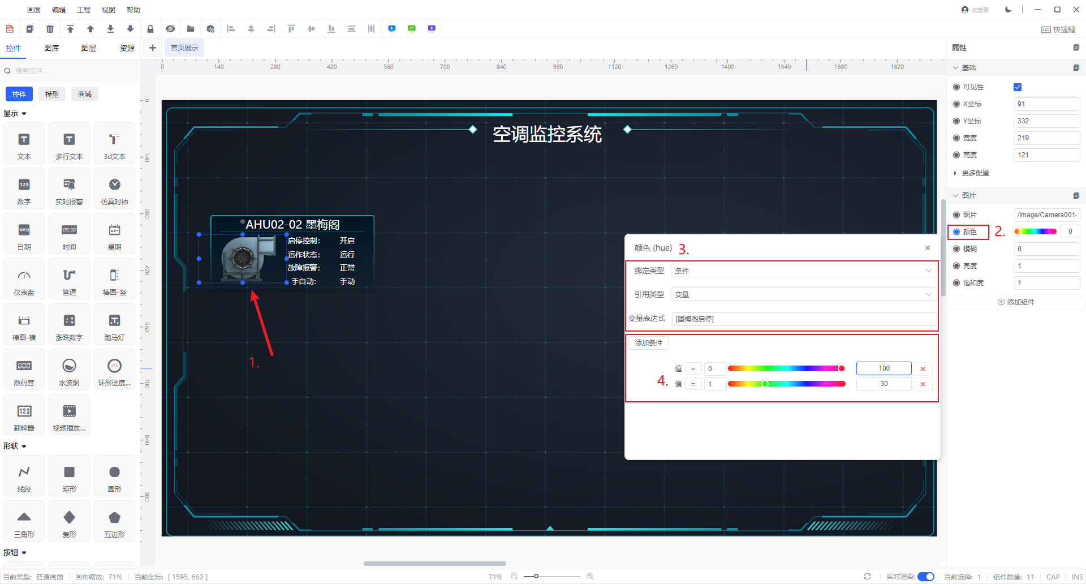Click the hide visibility eye-slash icon
The width and height of the screenshot is (1086, 584).
[x=170, y=29]
